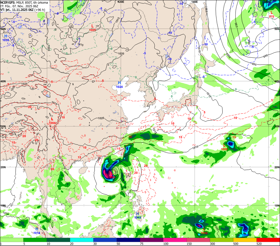
Task: Click the '985' isobar label
Action: click(236, 25)
